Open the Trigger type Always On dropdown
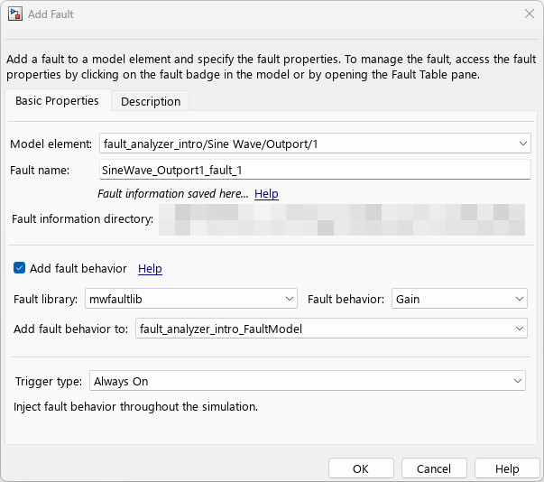 point(307,381)
